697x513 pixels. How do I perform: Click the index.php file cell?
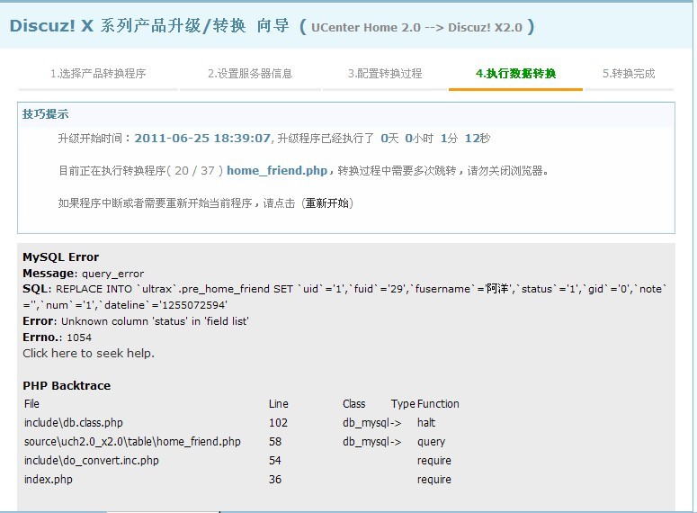pos(48,480)
